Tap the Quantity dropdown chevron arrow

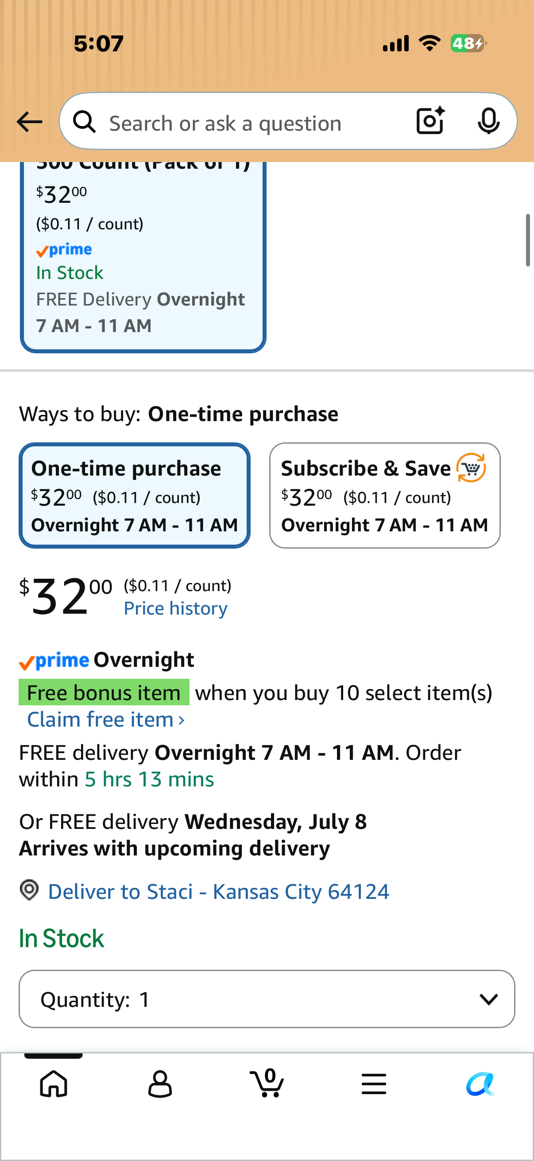(488, 999)
